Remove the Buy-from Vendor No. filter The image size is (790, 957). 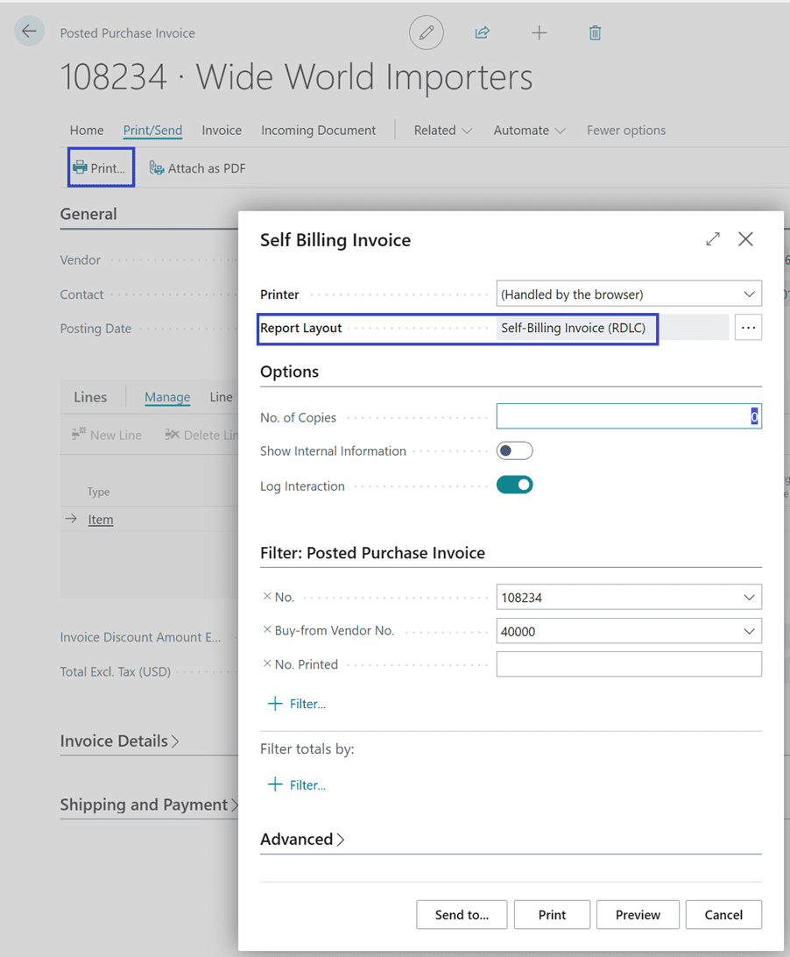tap(267, 630)
